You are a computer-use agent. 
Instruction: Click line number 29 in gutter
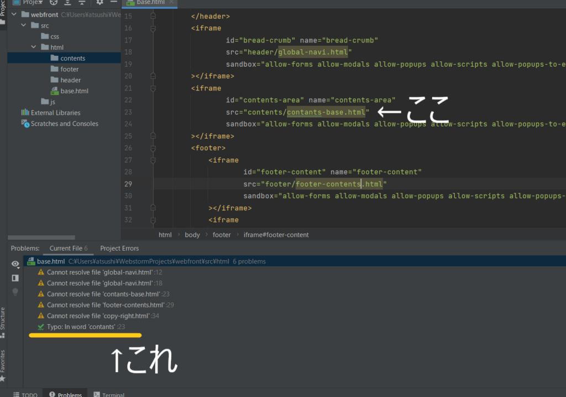coord(128,184)
